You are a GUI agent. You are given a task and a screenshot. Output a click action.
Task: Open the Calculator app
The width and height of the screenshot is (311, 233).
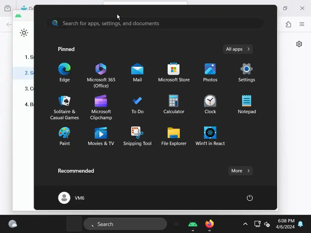coord(174,104)
